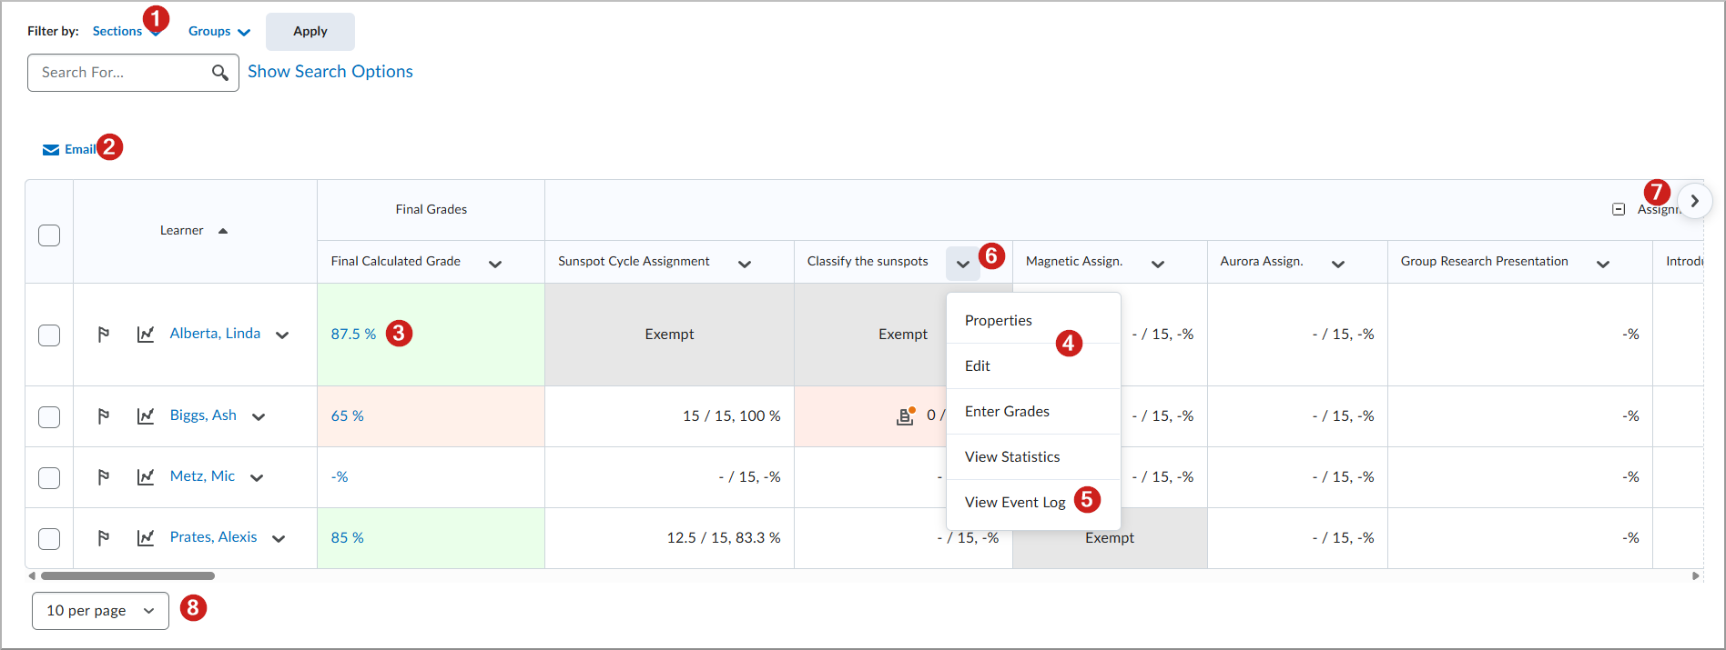Click the horizontal scrollbar thumb

[x=127, y=576]
